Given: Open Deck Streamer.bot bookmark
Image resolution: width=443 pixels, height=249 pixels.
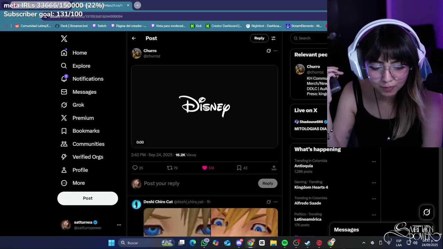Looking at the screenshot, I should (x=72, y=26).
